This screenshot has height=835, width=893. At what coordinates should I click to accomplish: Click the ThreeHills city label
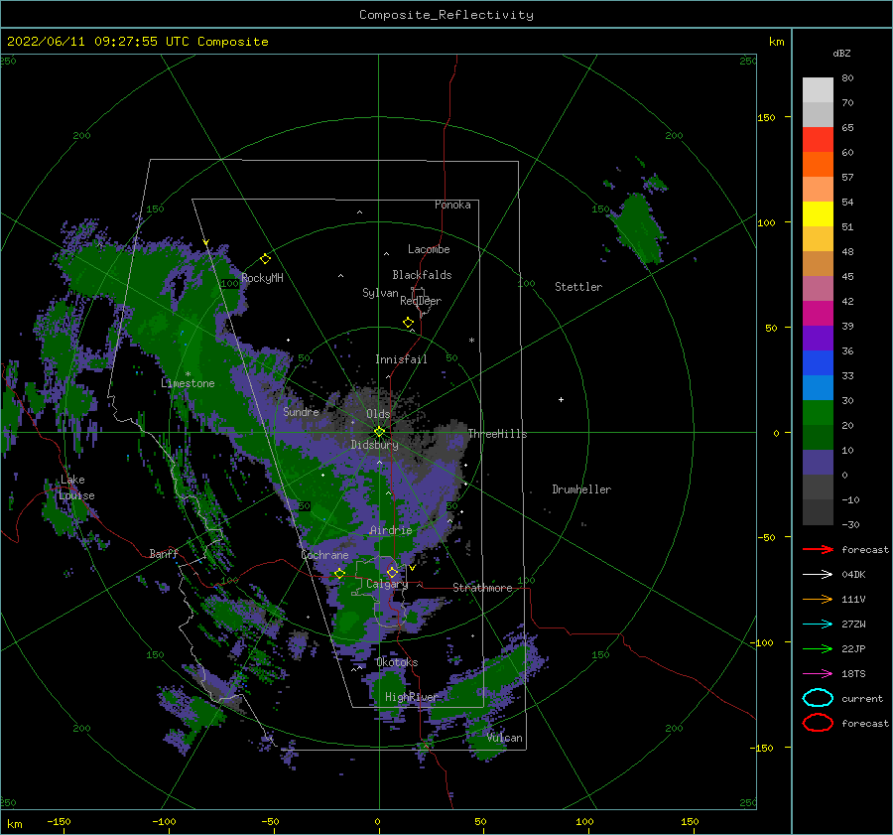(x=498, y=434)
